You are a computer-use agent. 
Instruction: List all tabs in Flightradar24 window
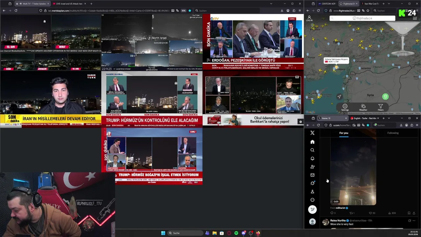click(389, 4)
